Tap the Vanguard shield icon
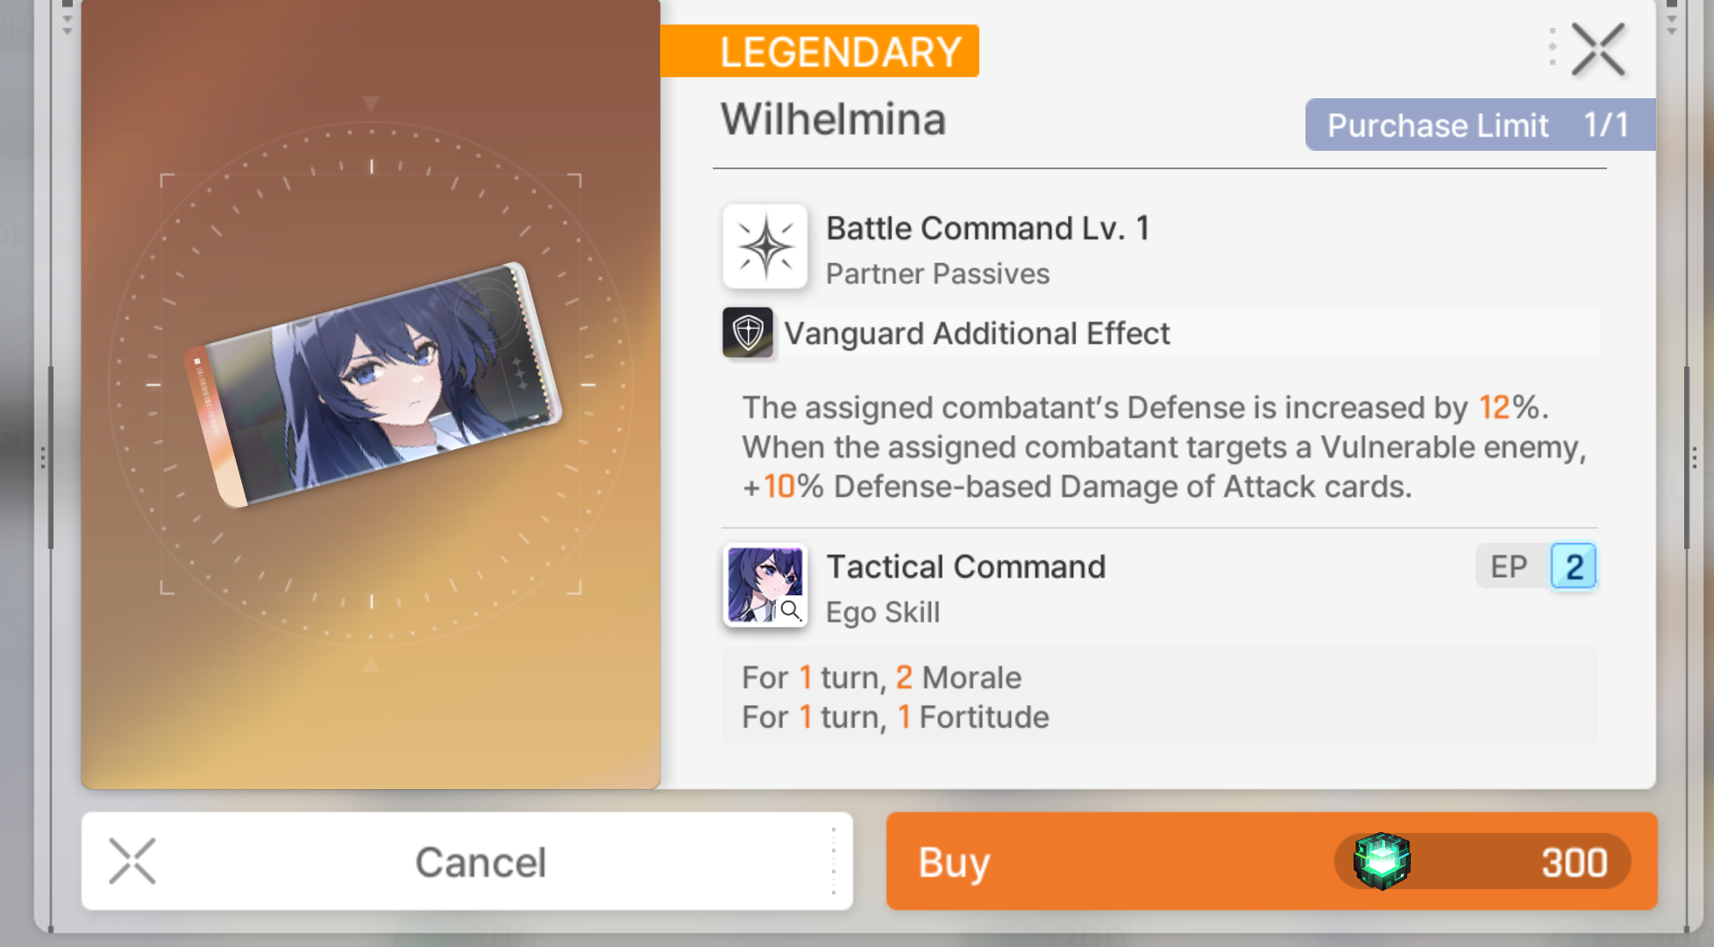 click(x=748, y=332)
